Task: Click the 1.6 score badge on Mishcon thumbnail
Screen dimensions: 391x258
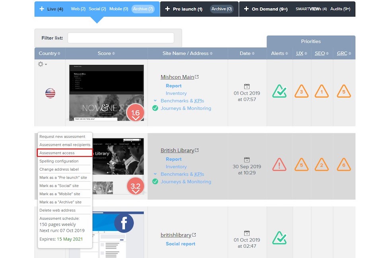Action: [x=135, y=113]
